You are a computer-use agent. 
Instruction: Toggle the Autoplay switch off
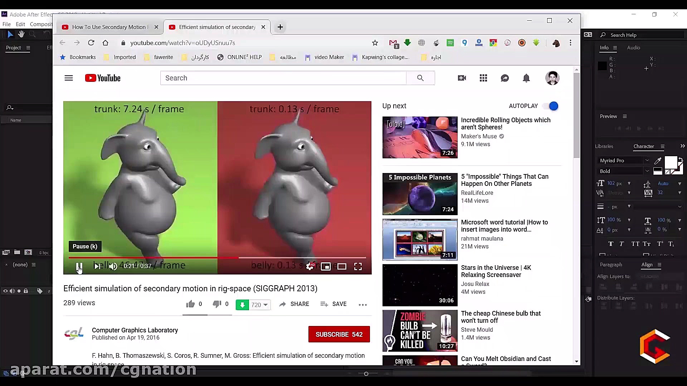coord(550,106)
